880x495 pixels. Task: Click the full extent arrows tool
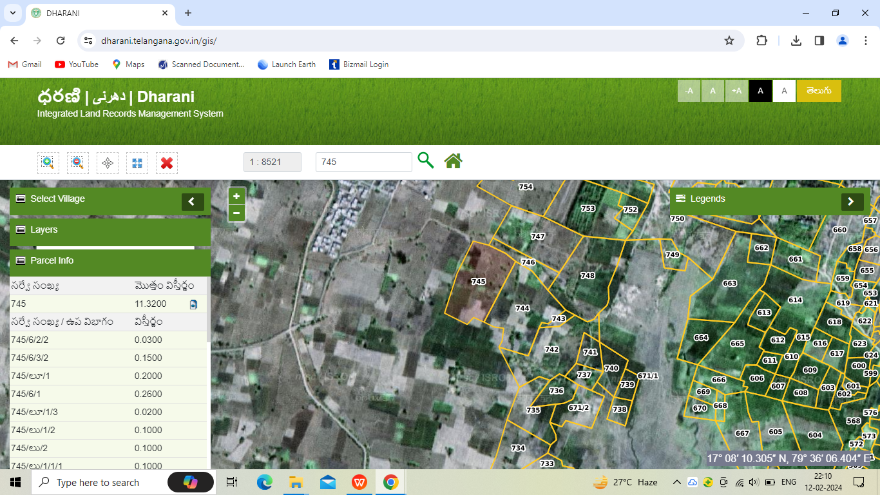pyautogui.click(x=137, y=162)
